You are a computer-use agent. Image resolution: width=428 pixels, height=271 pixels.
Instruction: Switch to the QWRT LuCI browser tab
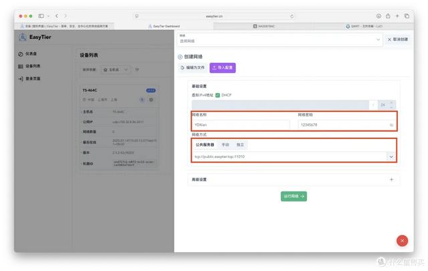(364, 26)
